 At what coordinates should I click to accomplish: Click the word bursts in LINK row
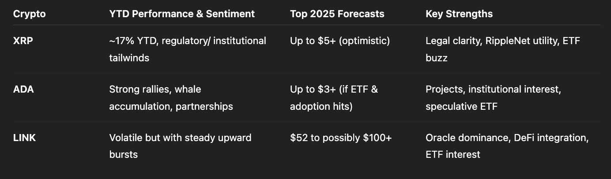point(123,154)
